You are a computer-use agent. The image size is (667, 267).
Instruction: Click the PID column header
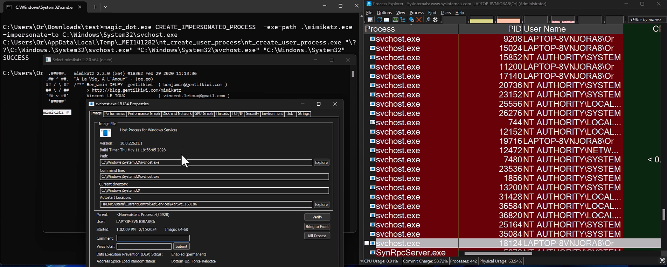click(491, 29)
